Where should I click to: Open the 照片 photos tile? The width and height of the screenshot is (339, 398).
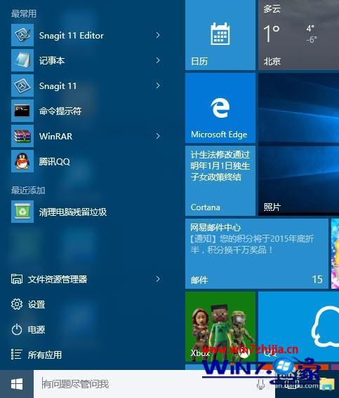[298, 144]
